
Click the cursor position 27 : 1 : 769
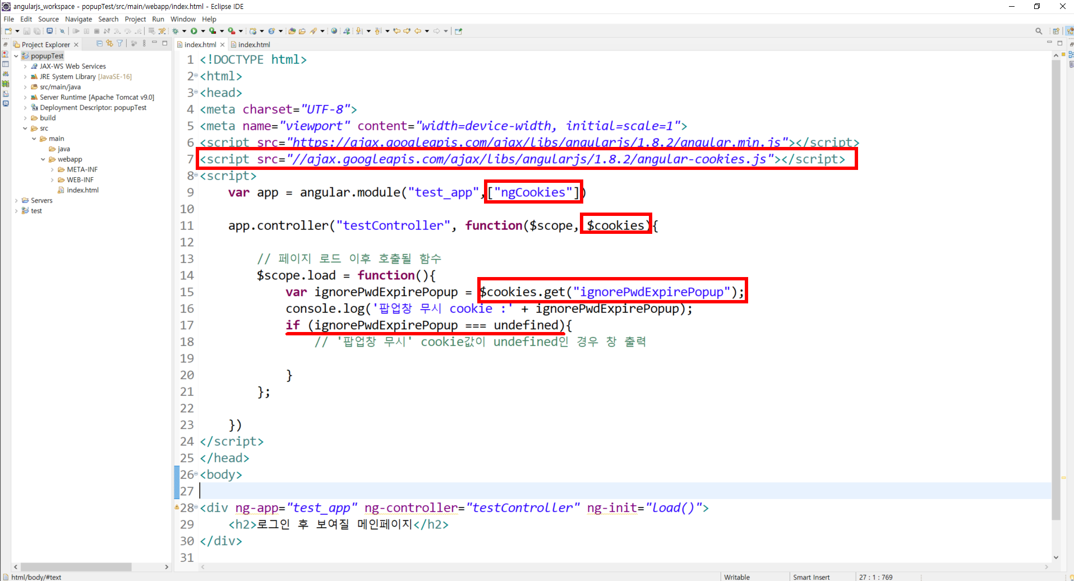point(875,577)
